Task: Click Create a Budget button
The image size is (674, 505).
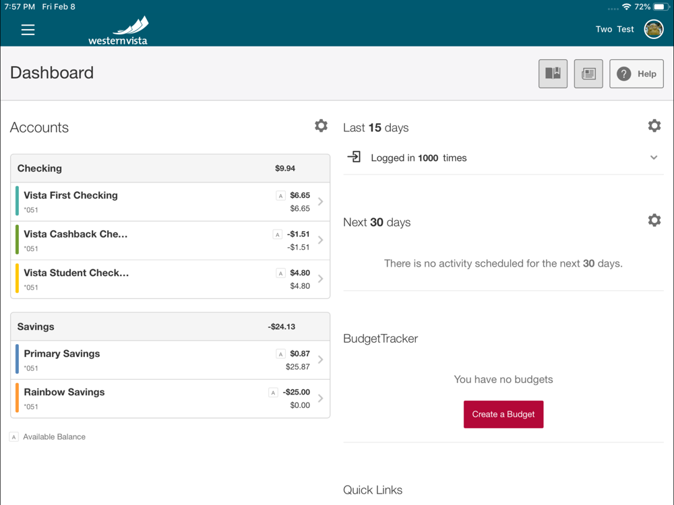Action: coord(503,414)
